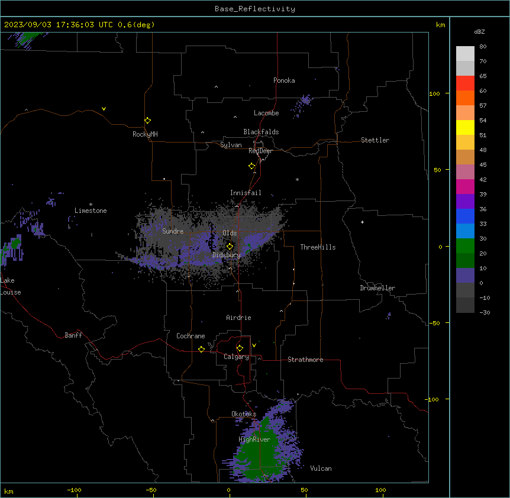The image size is (510, 498).
Task: Select the Innisfail label
Action: click(246, 193)
